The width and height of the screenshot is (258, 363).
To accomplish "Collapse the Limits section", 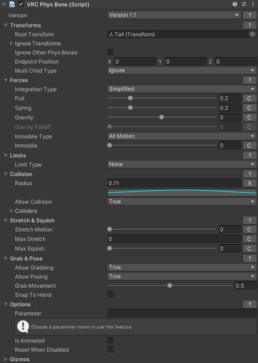I will tap(6, 155).
